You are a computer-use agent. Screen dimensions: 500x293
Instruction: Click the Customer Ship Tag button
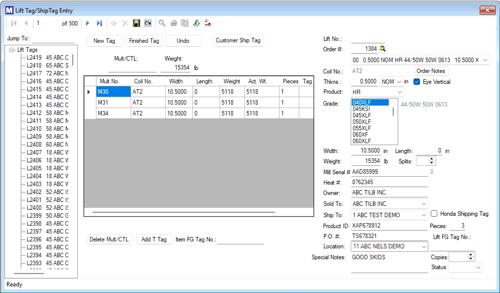click(x=238, y=40)
